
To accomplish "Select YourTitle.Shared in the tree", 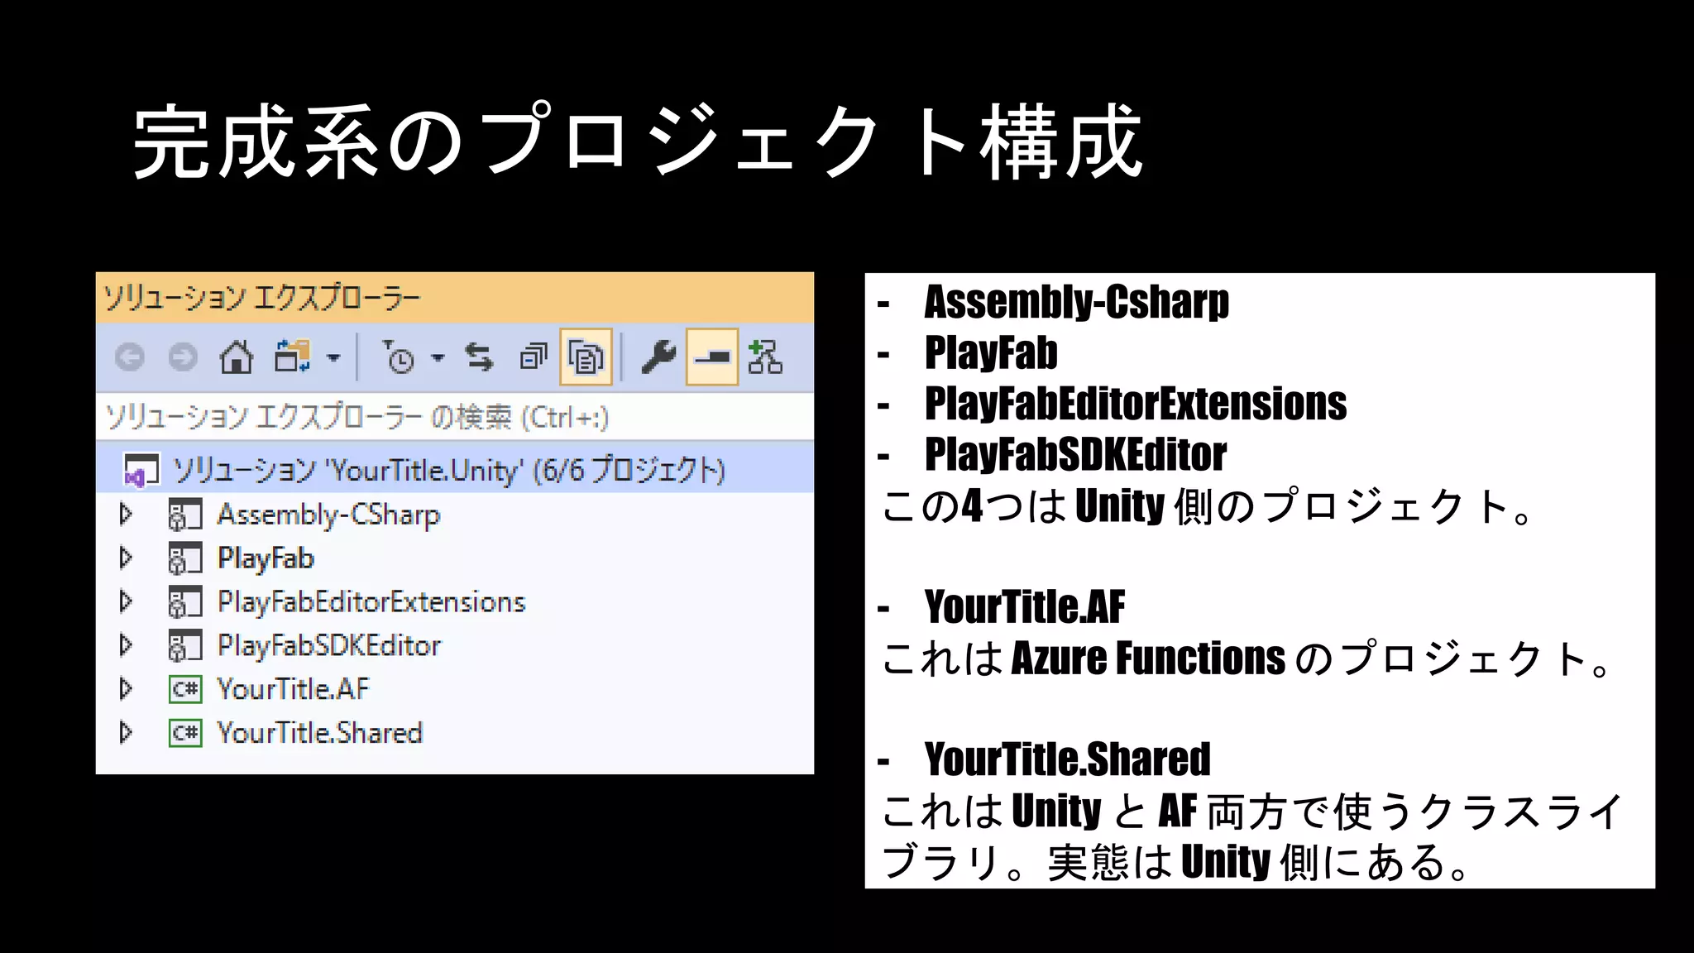I will 320,733.
